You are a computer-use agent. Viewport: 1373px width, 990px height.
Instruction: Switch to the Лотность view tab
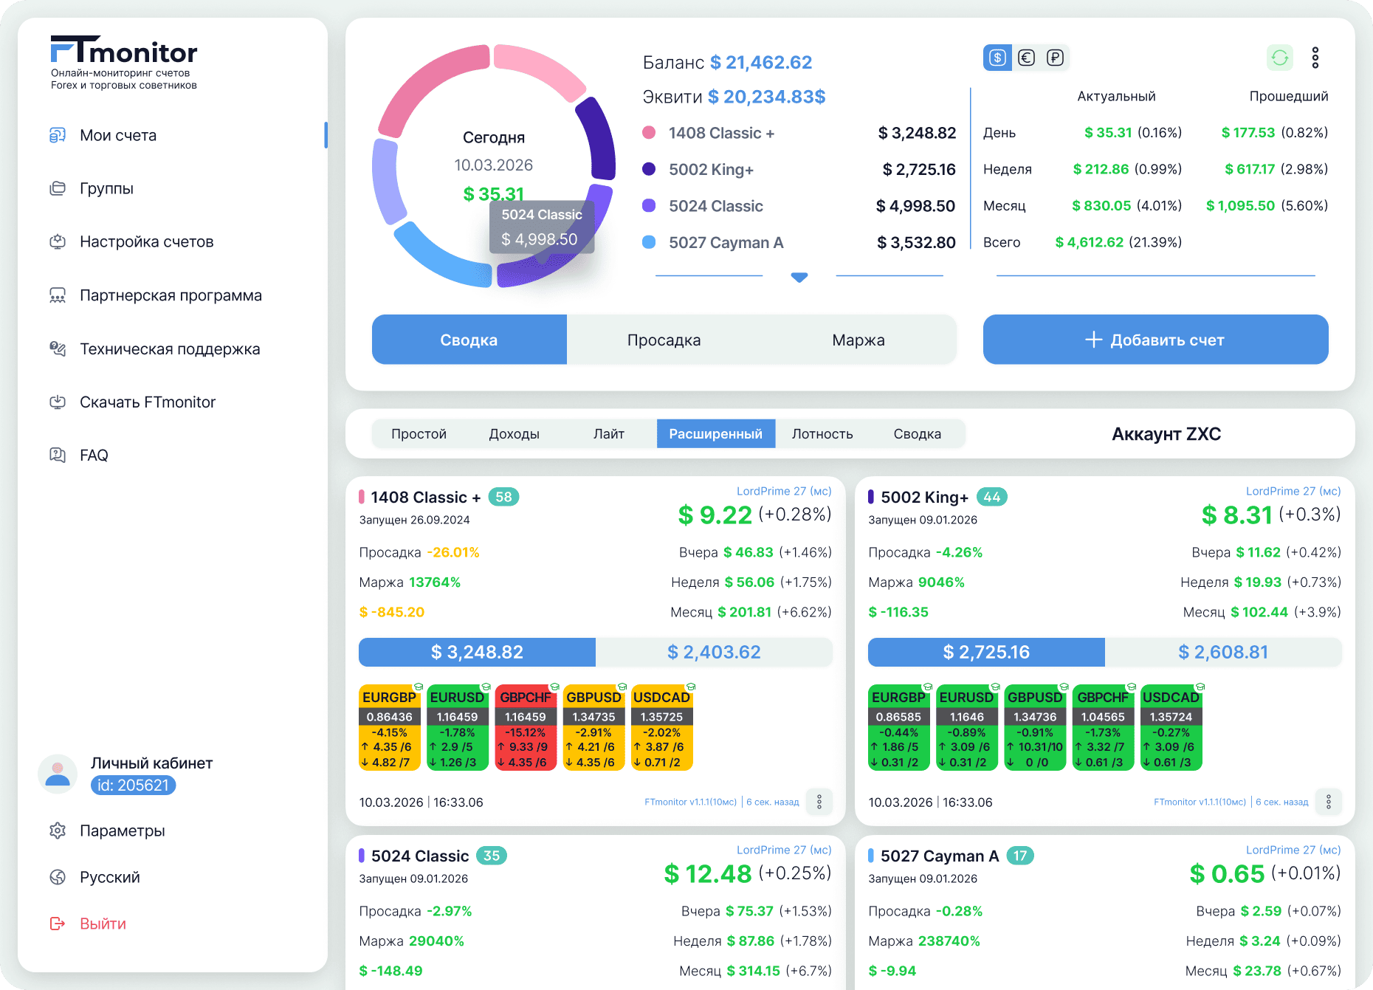click(x=822, y=434)
